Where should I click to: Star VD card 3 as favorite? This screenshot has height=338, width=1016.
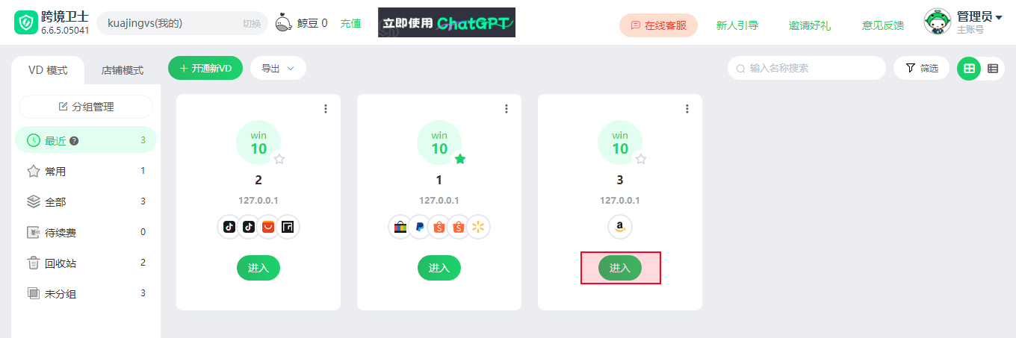pyautogui.click(x=641, y=159)
